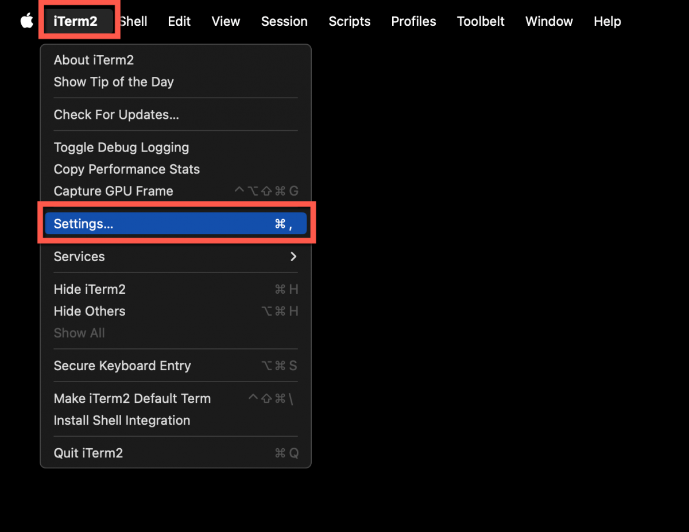Choose Toggle Debug Logging
Image resolution: width=689 pixels, height=532 pixels.
click(176, 147)
